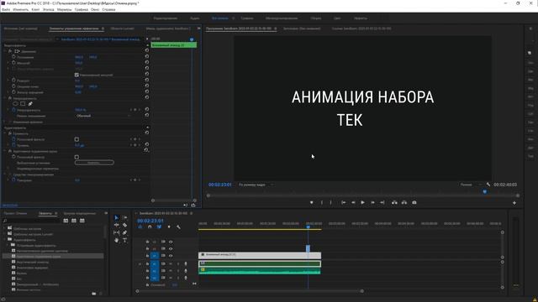
Task: Create an ellipse mask under Opacity
Action: [x=15, y=104]
